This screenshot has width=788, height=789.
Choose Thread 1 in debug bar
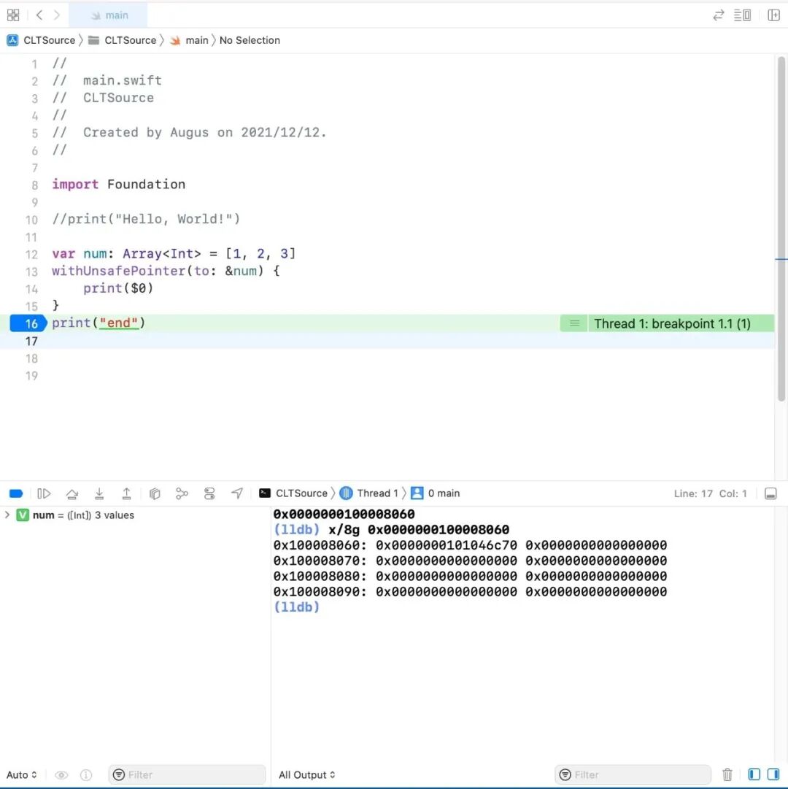coord(369,493)
